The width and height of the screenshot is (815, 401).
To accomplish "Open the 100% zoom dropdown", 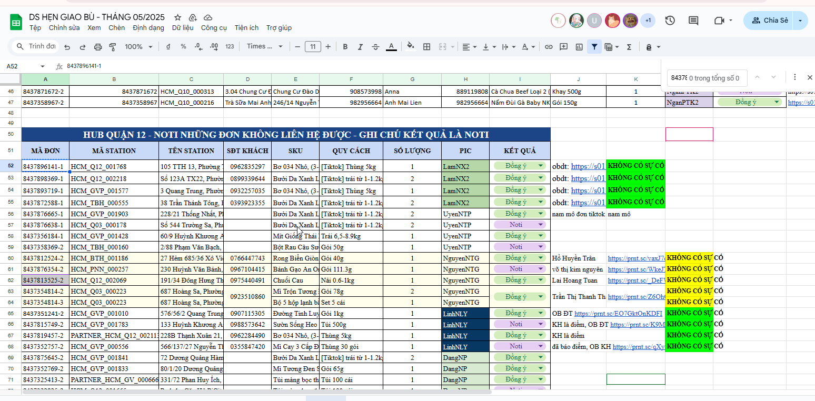I will 138,47.
